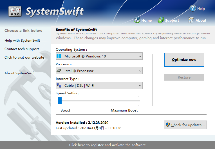Click the Benefits of SystemSwift heading
215x149 pixels.
[x=76, y=30]
